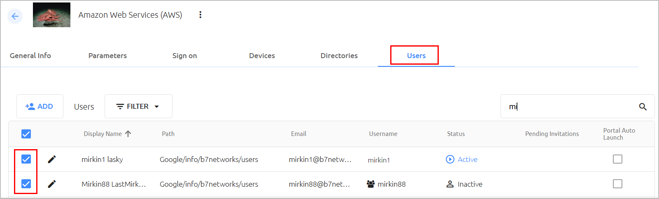Toggle the select-all checkbox in the header
Viewport: 659px width, 199px height.
26,134
